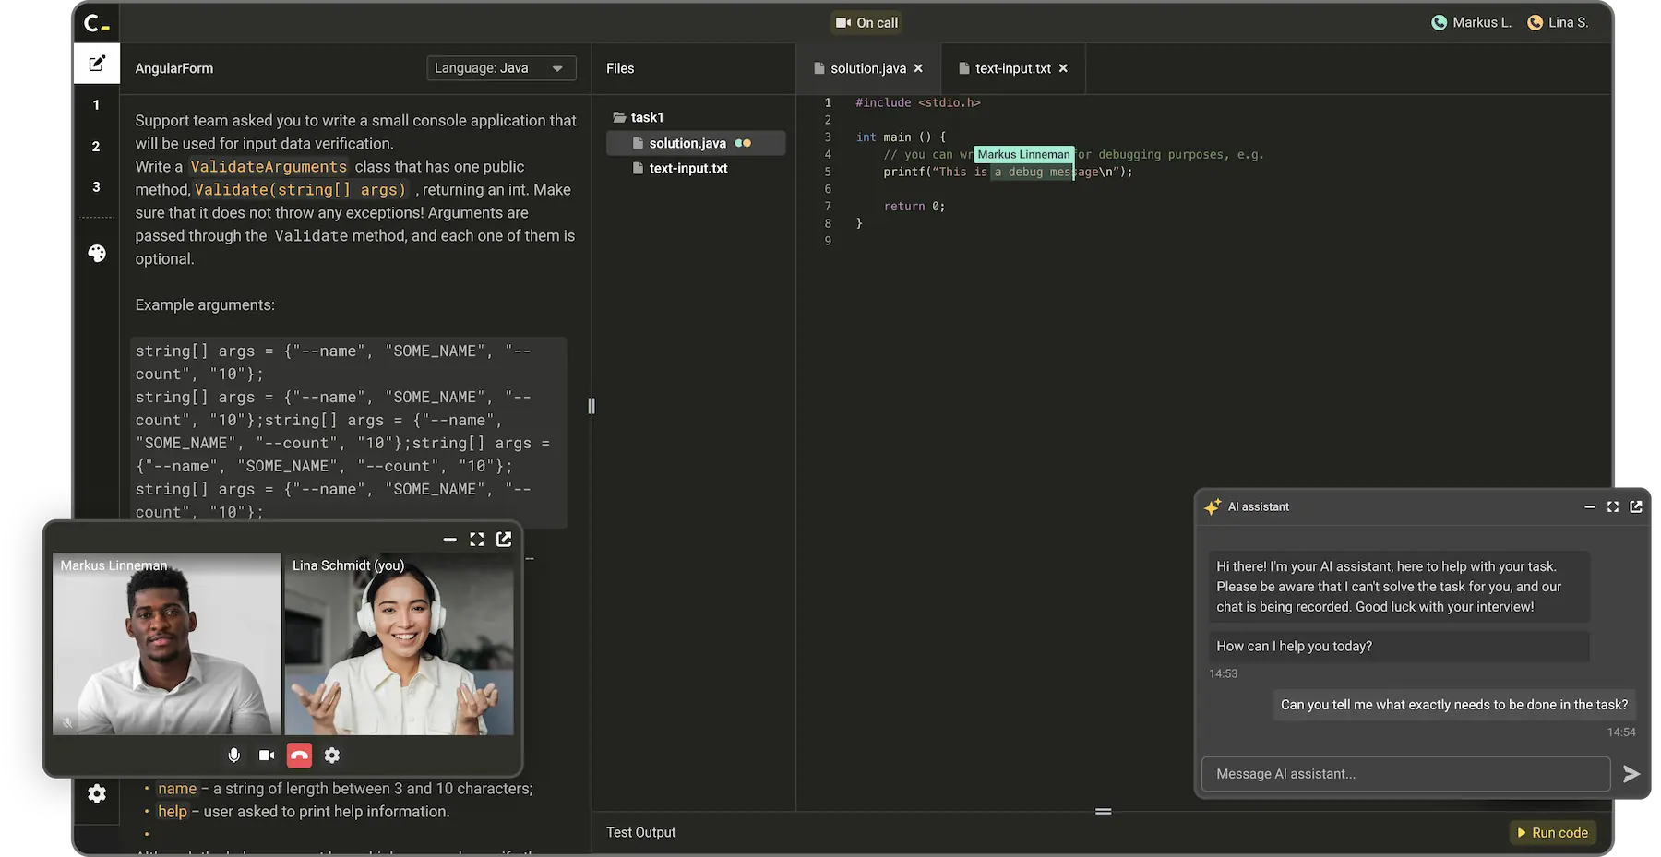The width and height of the screenshot is (1661, 857).
Task: Switch to the text-input.txt editor tab
Action: pos(1012,68)
